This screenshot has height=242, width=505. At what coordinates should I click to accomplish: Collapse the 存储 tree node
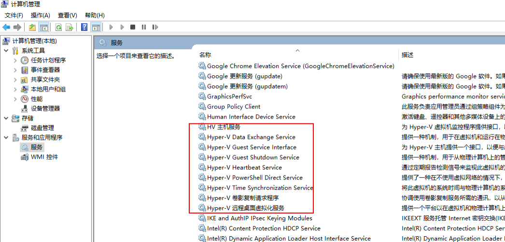[6, 118]
